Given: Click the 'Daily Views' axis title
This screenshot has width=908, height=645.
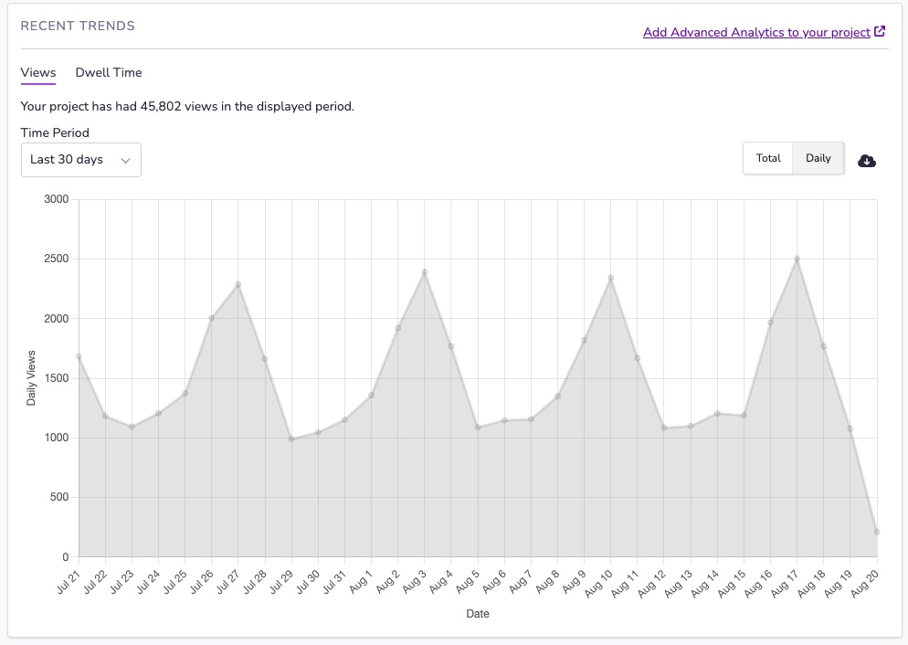Looking at the screenshot, I should pyautogui.click(x=31, y=378).
